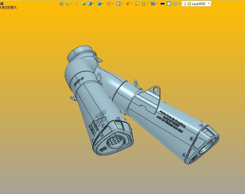245x194 pixels.
Task: Click the light blue face color swatch
Action: (169, 4)
